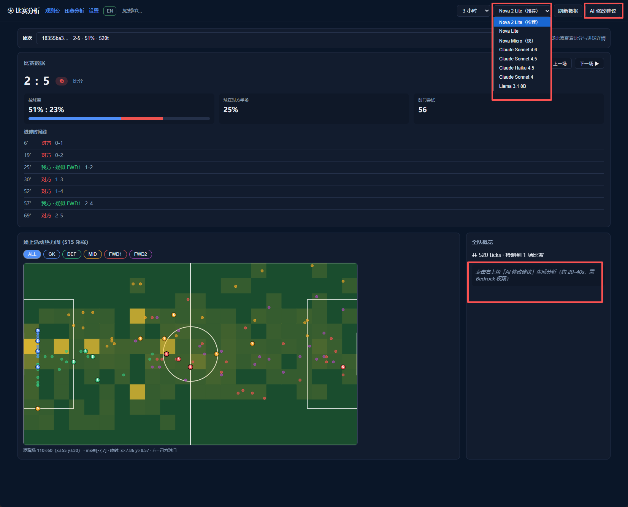Screen dimensions: 628x507
Task: Click the 57' 我方 FWD1 2-4 row
Action: pyautogui.click(x=314, y=203)
